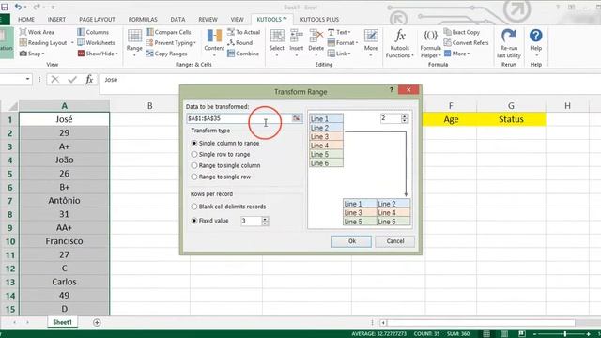
Task: Expand the Text tools dropdown
Action: point(339,32)
